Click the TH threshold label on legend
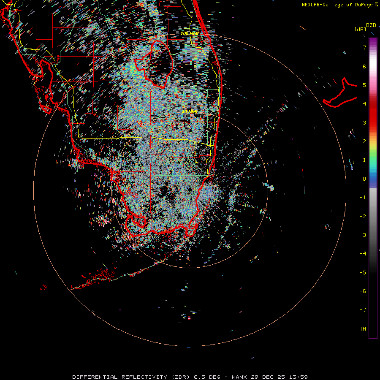 click(x=363, y=328)
